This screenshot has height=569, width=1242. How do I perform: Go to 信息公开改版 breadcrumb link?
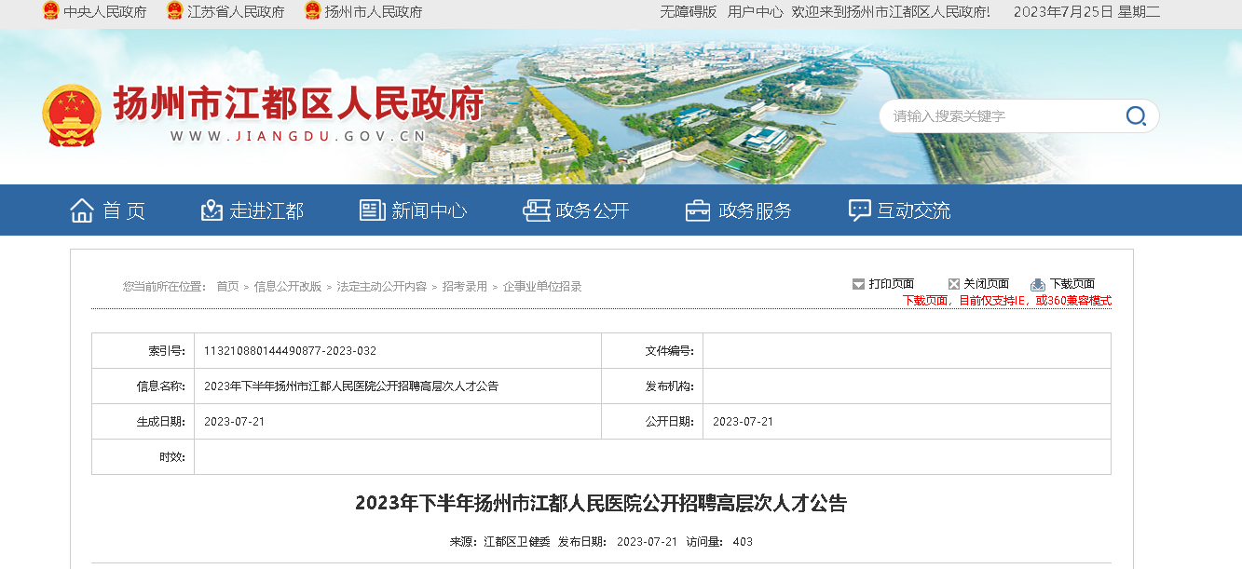click(x=287, y=287)
